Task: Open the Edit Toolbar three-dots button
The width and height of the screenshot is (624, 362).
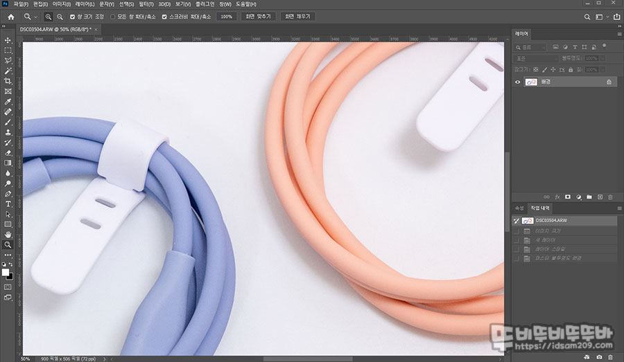Action: point(8,255)
